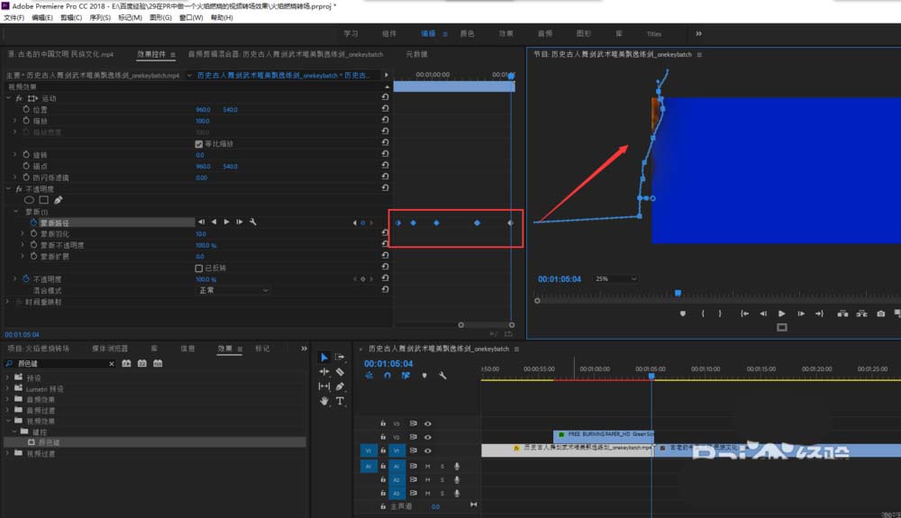Open mask tracking method wrench settings
901x518 pixels.
253,222
